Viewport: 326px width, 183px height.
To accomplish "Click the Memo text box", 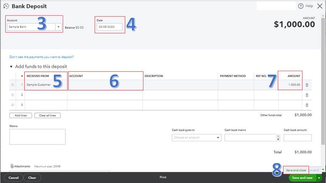I will 38,137.
